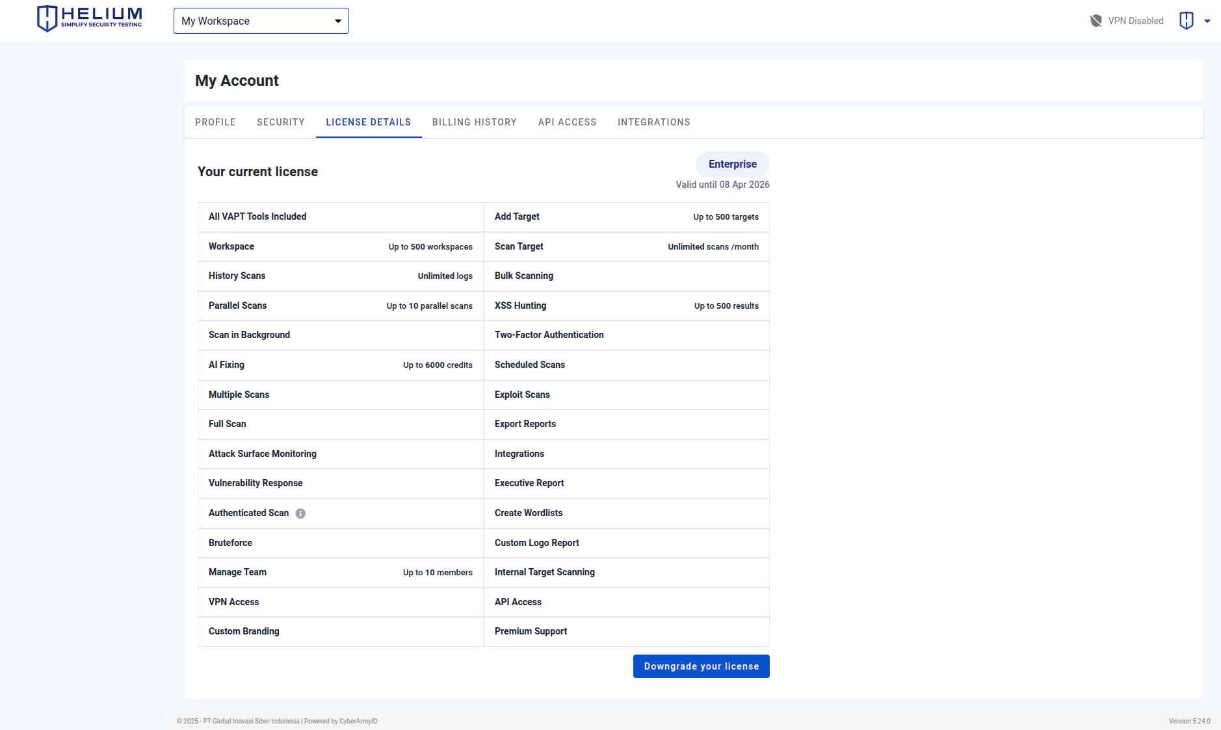1221x730 pixels.
Task: Expand the account menu caret arrow
Action: pyautogui.click(x=1207, y=21)
